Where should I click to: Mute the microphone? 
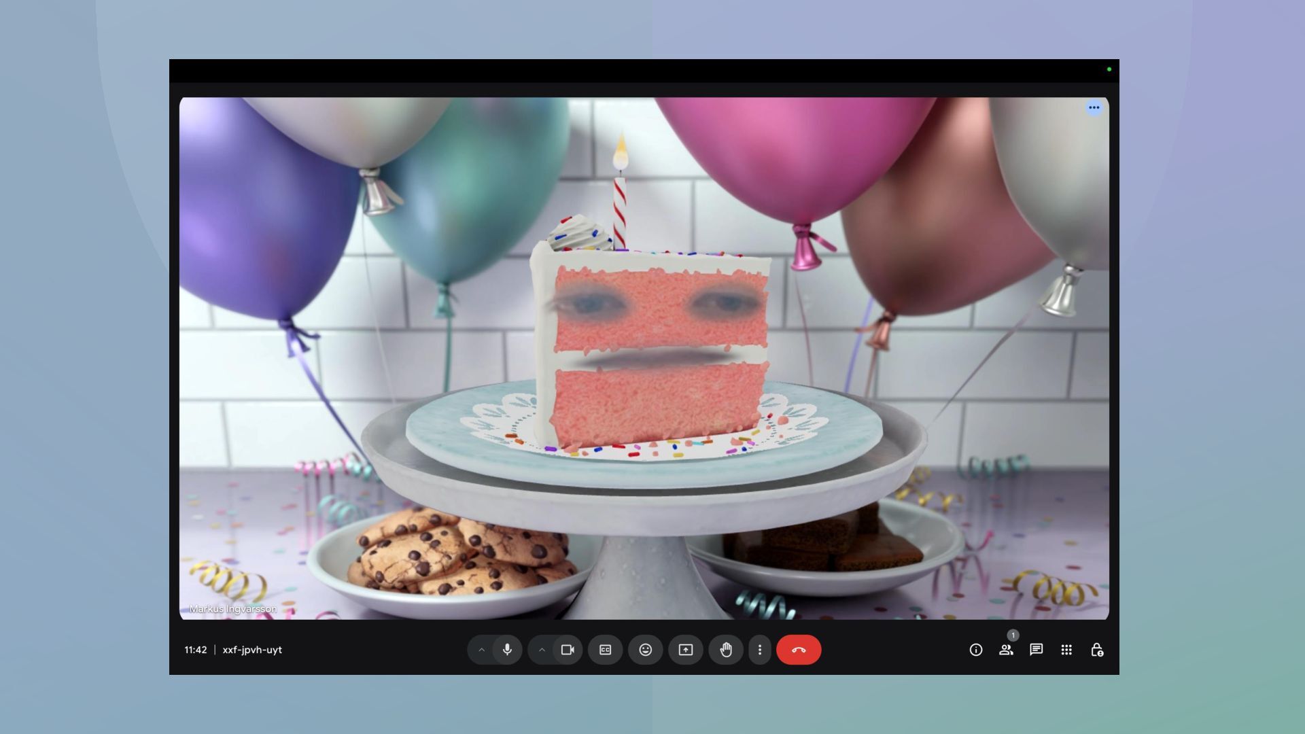[507, 650]
